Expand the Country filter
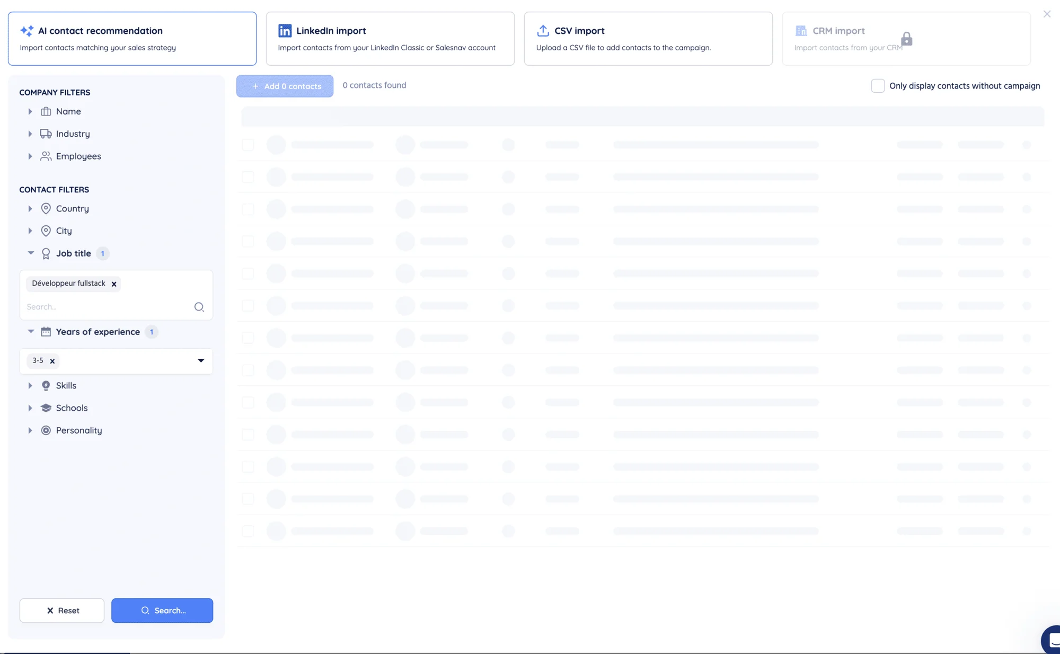Image resolution: width=1060 pixels, height=654 pixels. [30, 209]
